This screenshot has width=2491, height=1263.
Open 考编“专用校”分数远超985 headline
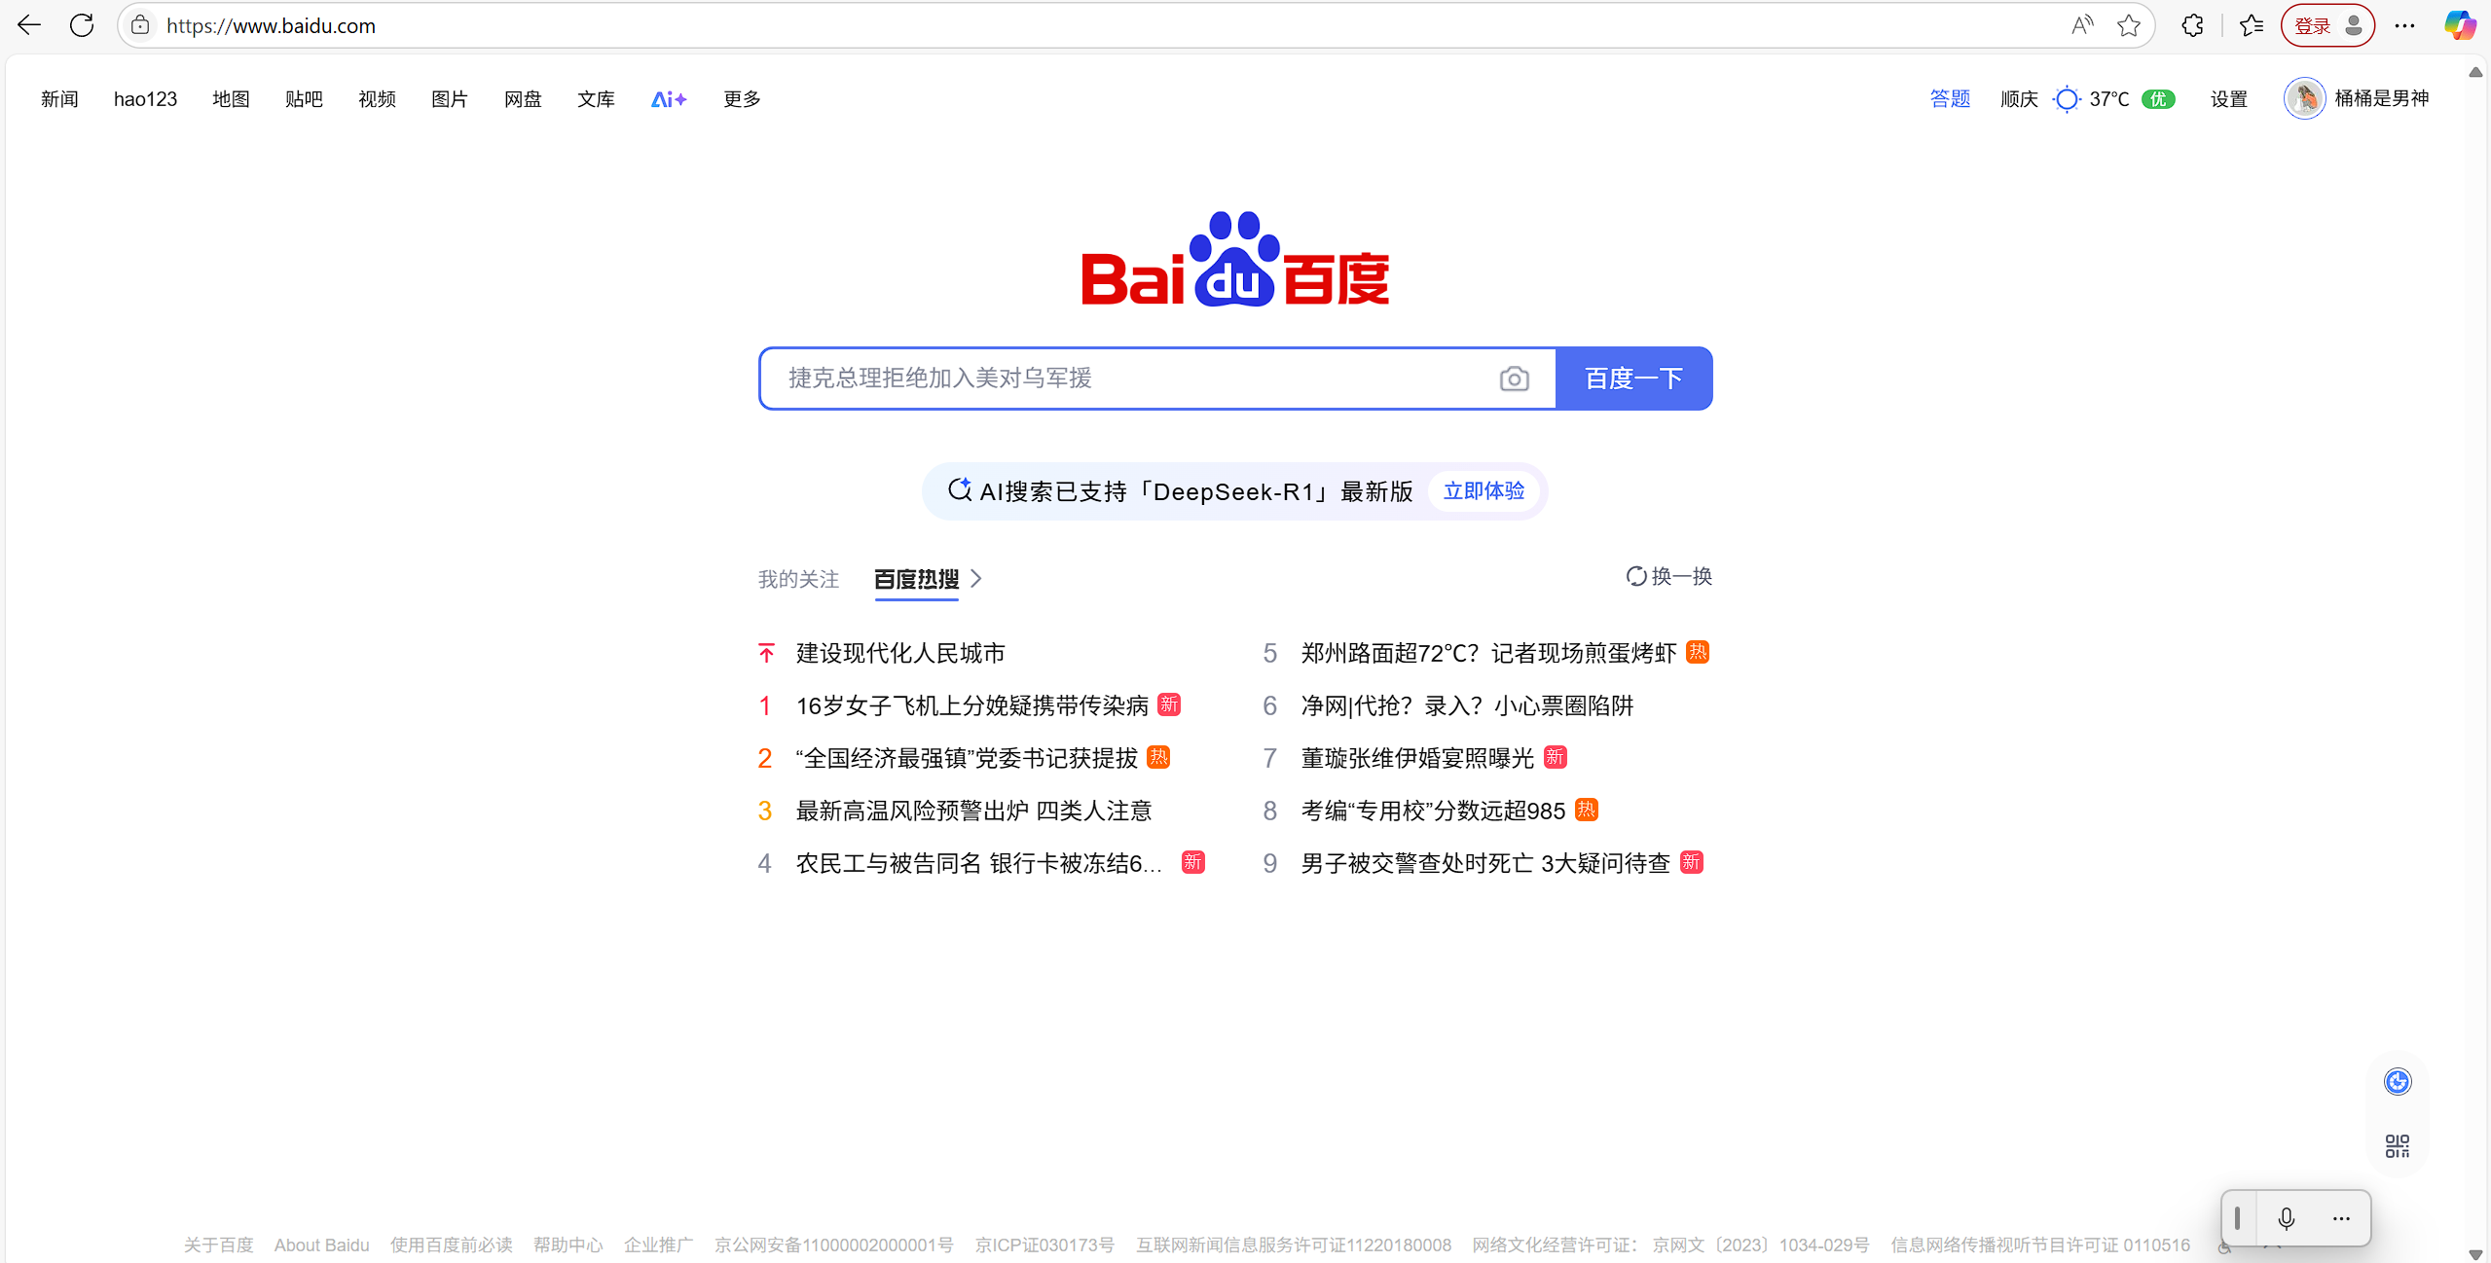coord(1433,811)
